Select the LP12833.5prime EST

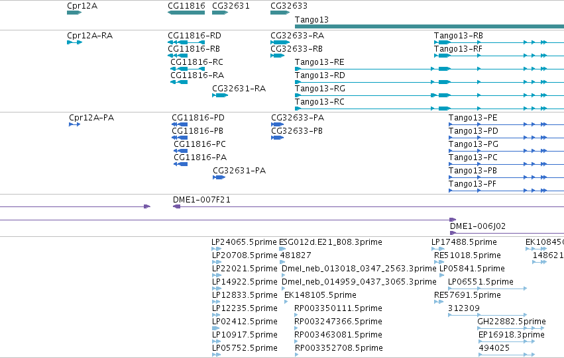[216, 302]
